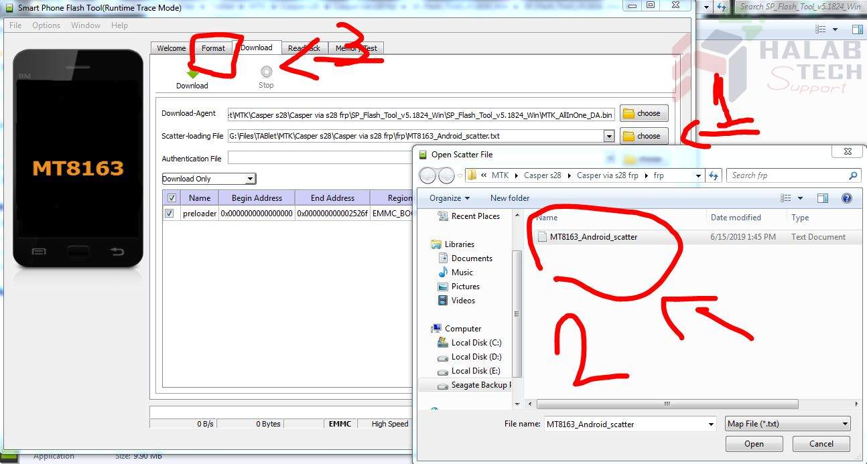Open the Pictures library
This screenshot has width=867, height=464.
[x=459, y=287]
